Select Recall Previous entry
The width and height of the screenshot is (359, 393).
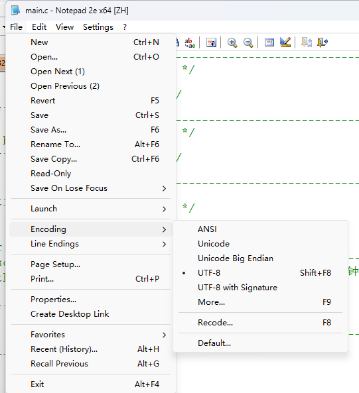click(90, 363)
